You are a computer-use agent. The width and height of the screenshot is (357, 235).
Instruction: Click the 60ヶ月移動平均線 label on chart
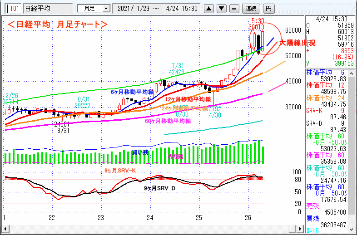pos(168,121)
